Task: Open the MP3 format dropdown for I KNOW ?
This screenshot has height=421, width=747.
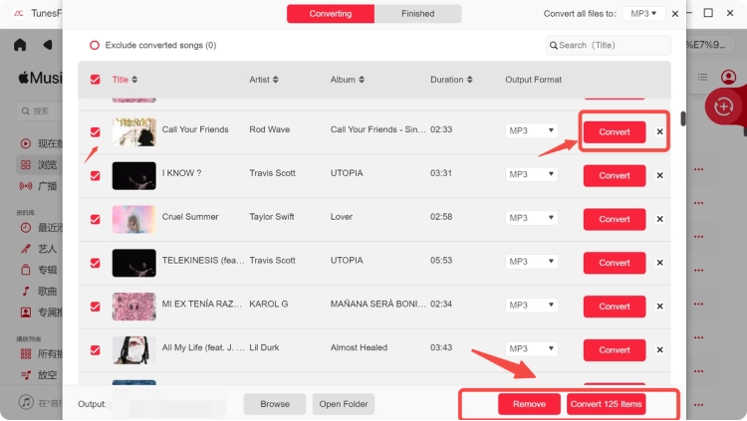Action: coord(531,174)
